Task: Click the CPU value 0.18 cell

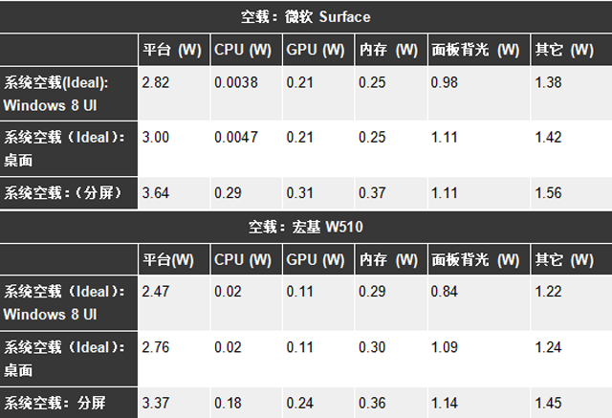Action: 227,403
